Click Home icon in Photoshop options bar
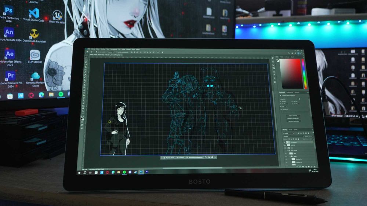 87,52
